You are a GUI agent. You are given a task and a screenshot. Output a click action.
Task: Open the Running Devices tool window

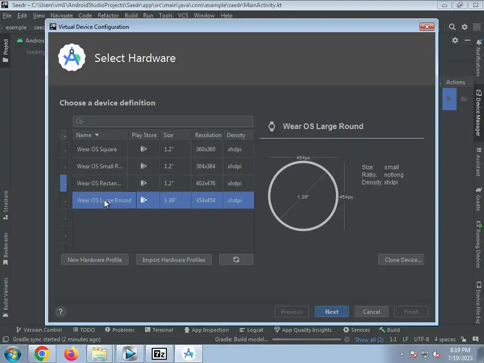[x=478, y=244]
